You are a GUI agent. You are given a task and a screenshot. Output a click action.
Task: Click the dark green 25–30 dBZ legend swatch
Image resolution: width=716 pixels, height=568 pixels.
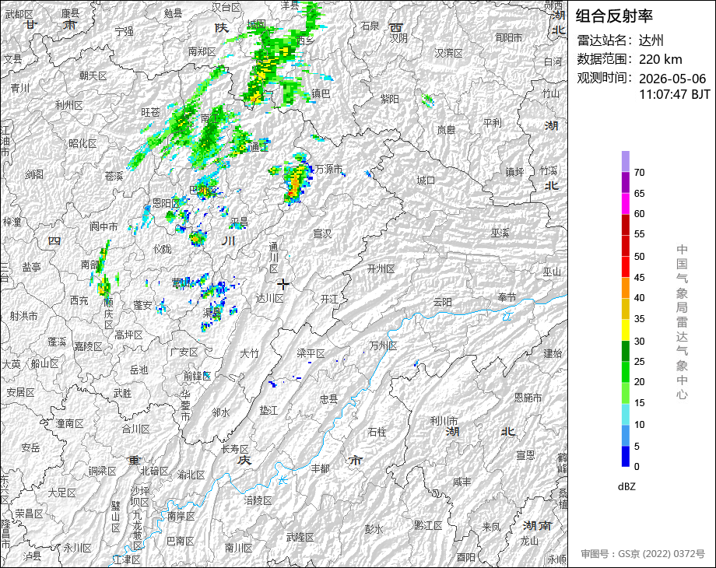coord(626,351)
